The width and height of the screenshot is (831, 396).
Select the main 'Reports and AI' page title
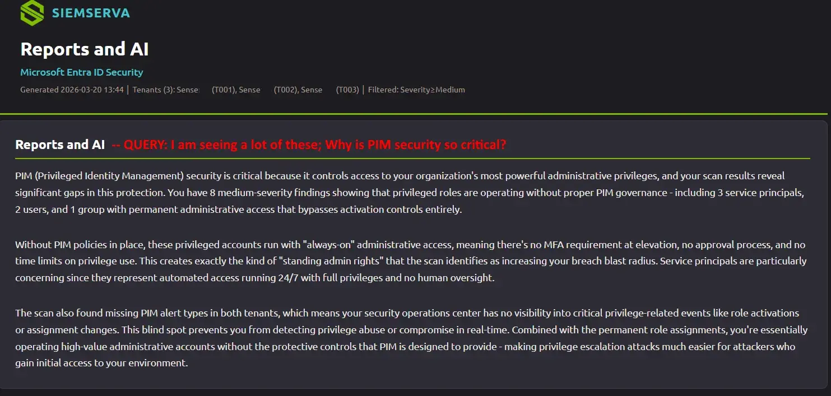click(x=84, y=49)
